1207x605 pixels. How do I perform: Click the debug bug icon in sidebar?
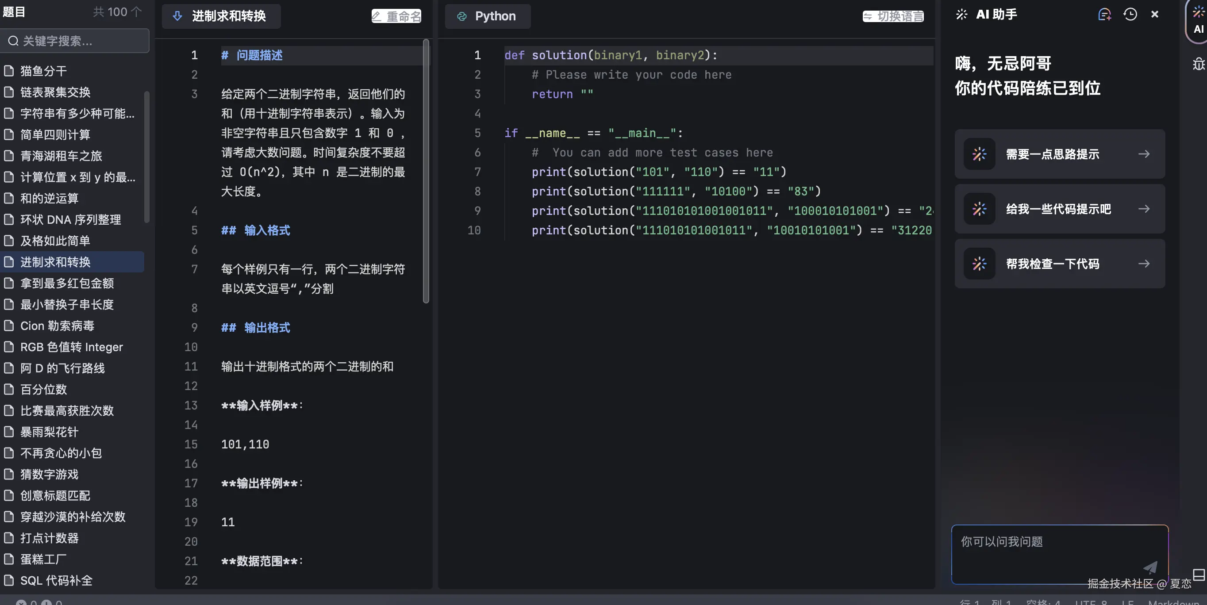tap(1198, 64)
